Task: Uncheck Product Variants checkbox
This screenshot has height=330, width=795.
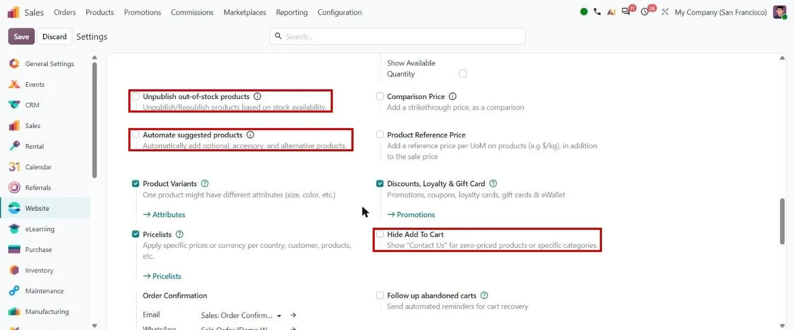Action: [x=136, y=183]
